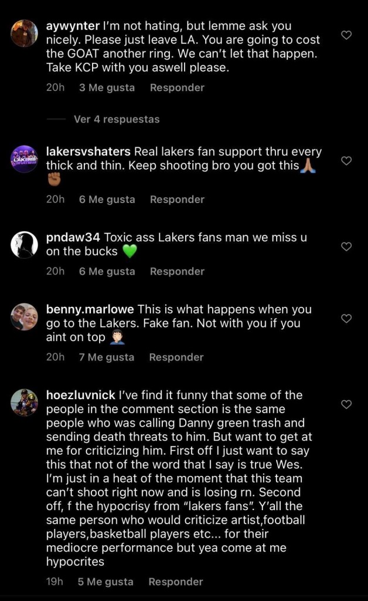Reply to aywynter's comment via Responder

pos(177,87)
